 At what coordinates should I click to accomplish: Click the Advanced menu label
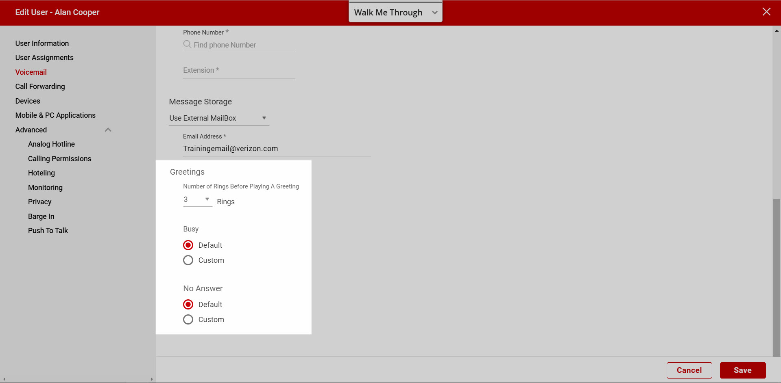pos(31,130)
